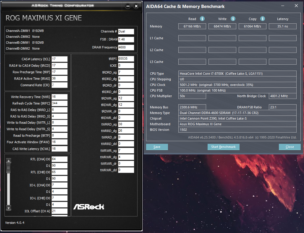This screenshot has width=304, height=233.
Task: Click the IOL Offset (CH A) field
Action: coord(59,211)
